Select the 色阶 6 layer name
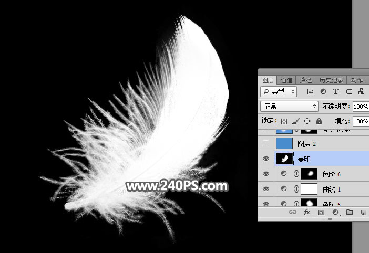Image resolution: width=369 pixels, height=253 pixels. click(331, 174)
